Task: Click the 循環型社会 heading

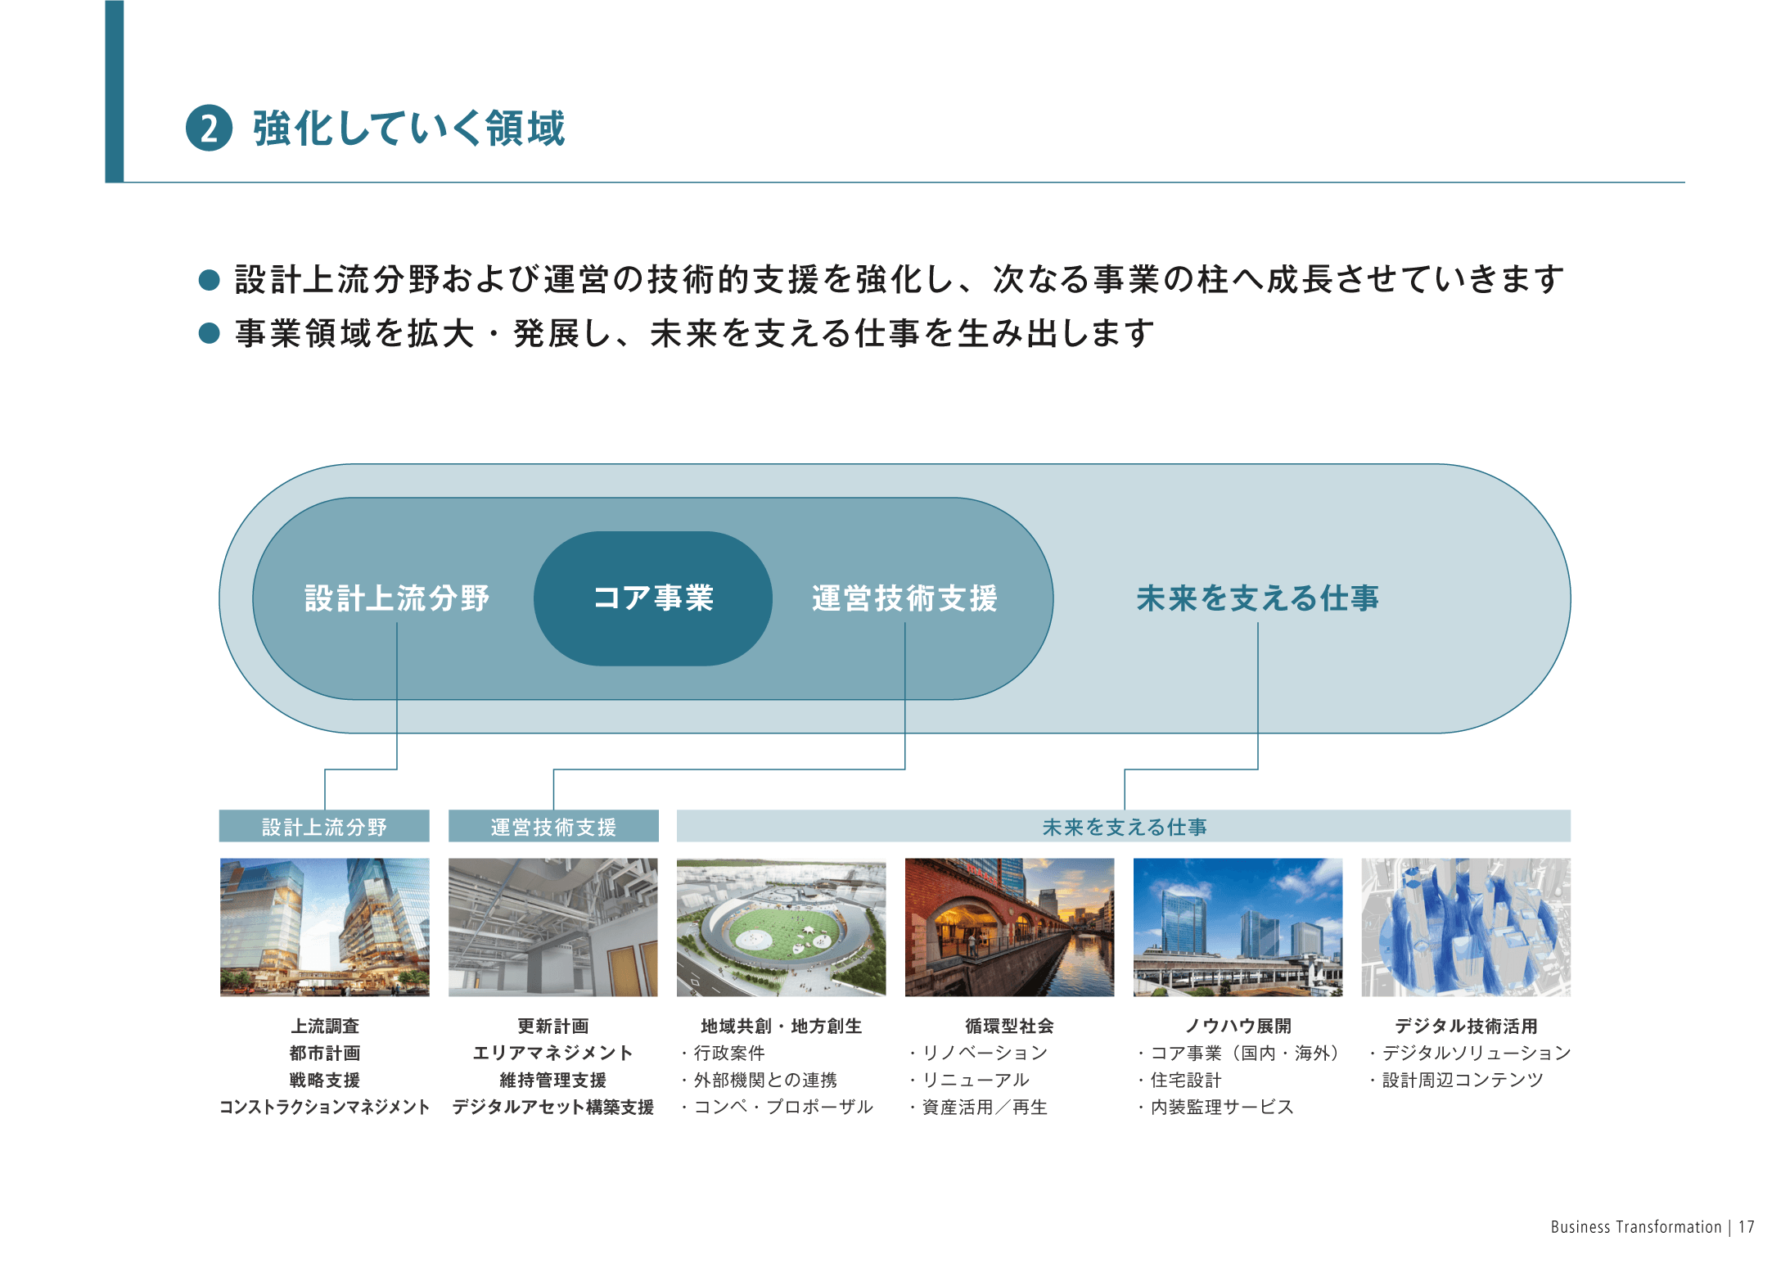Action: click(1009, 1026)
